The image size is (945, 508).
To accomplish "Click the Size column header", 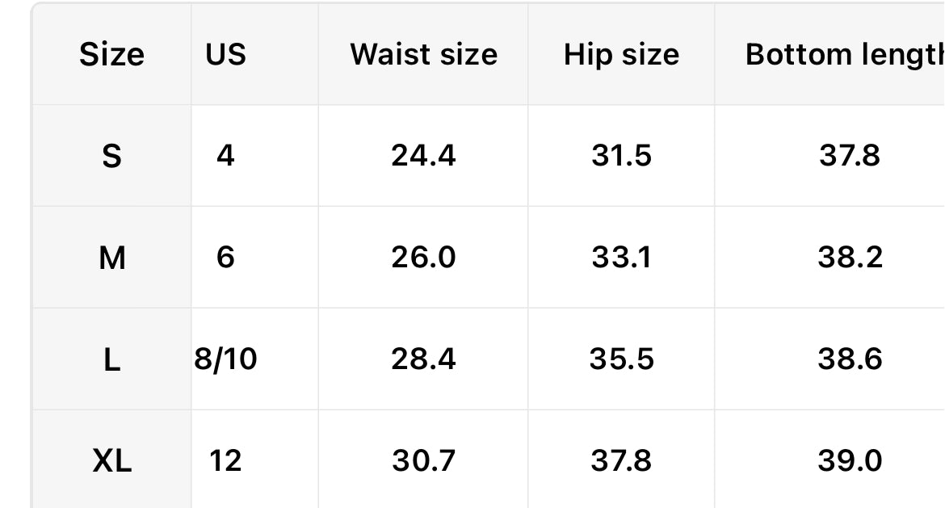I will [111, 55].
